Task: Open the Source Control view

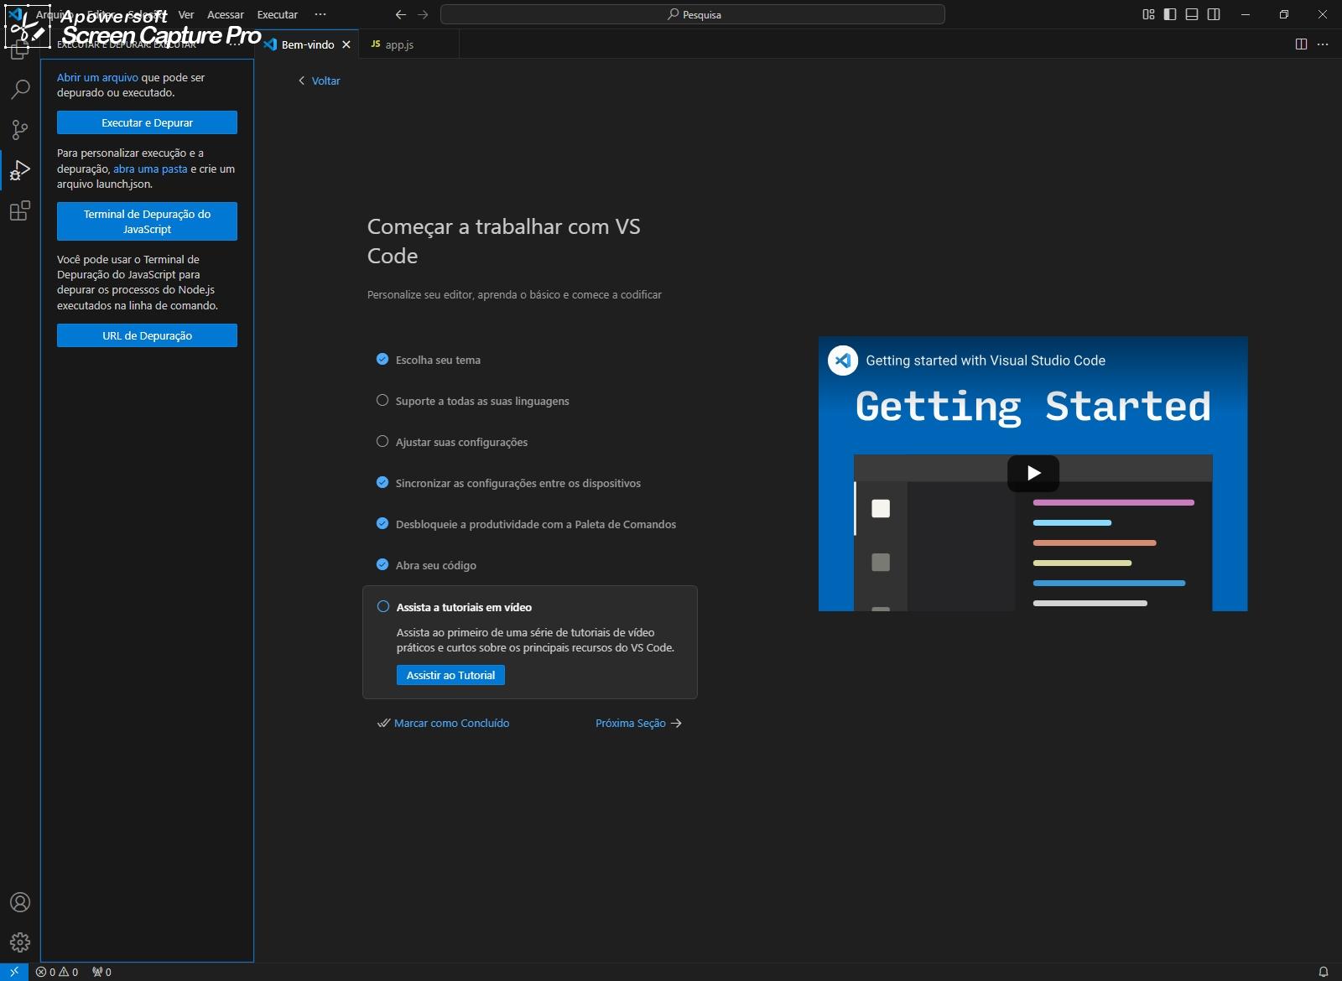Action: (x=20, y=129)
